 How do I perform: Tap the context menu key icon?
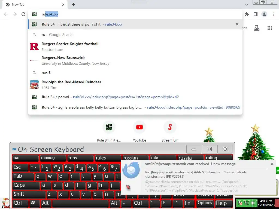[x=126, y=203]
